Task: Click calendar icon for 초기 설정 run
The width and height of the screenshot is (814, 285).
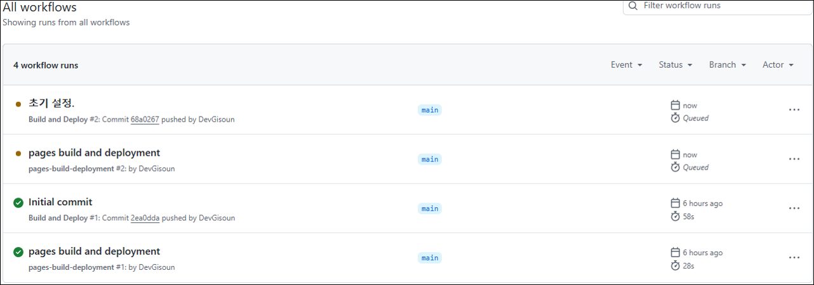Action: click(676, 105)
